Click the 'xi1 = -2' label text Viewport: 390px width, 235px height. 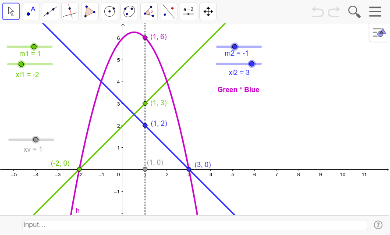coord(27,75)
